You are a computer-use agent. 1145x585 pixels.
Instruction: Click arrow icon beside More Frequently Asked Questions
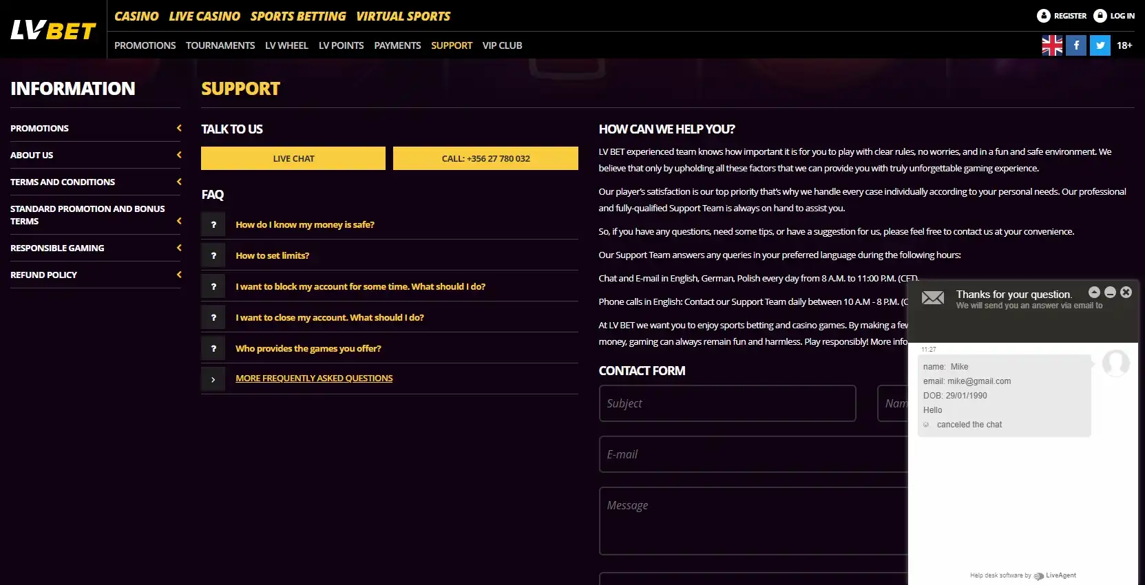(213, 379)
